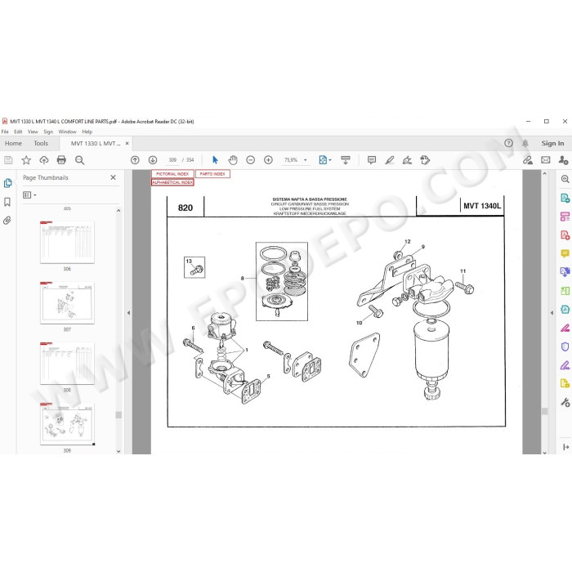Select page 307 thumbnail
The width and height of the screenshot is (572, 572).
point(67,303)
